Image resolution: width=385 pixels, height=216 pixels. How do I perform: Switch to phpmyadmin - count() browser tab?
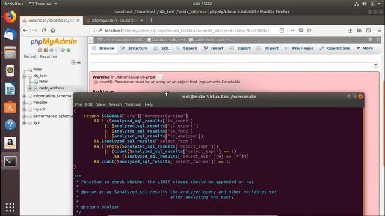coord(114,20)
